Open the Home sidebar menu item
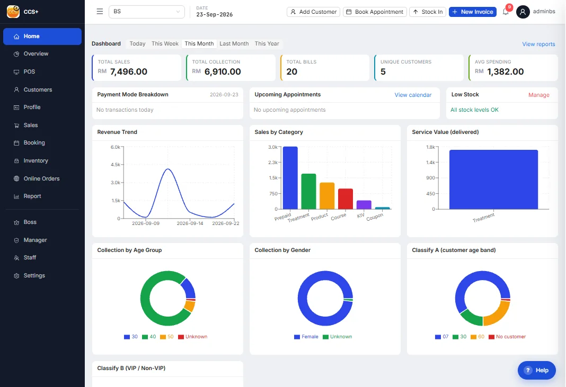Image resolution: width=566 pixels, height=387 pixels. [x=42, y=37]
